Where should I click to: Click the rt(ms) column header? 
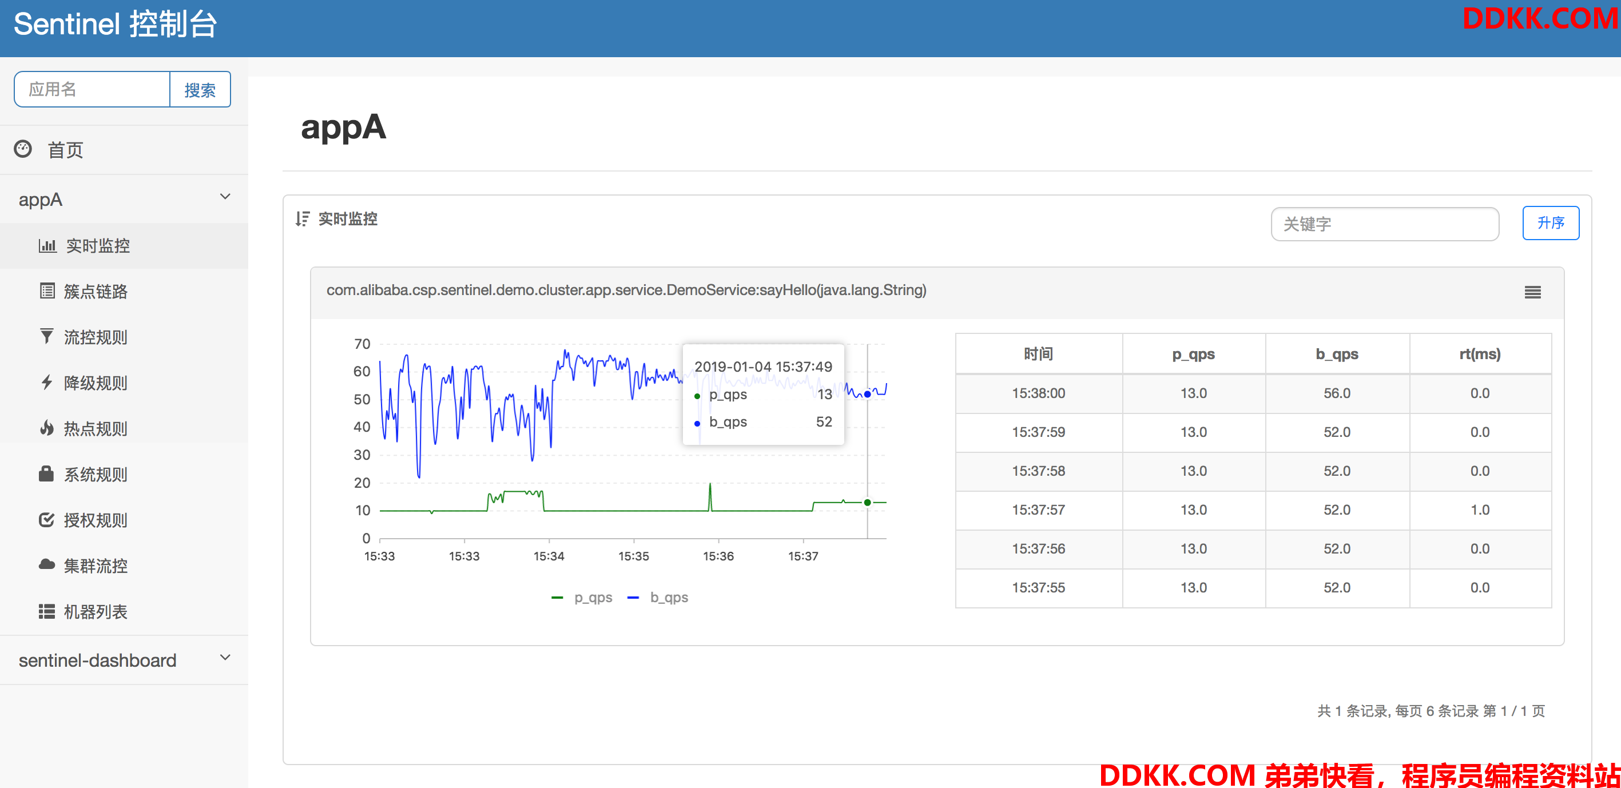click(x=1480, y=354)
